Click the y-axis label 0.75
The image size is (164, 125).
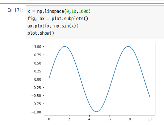(38, 55)
